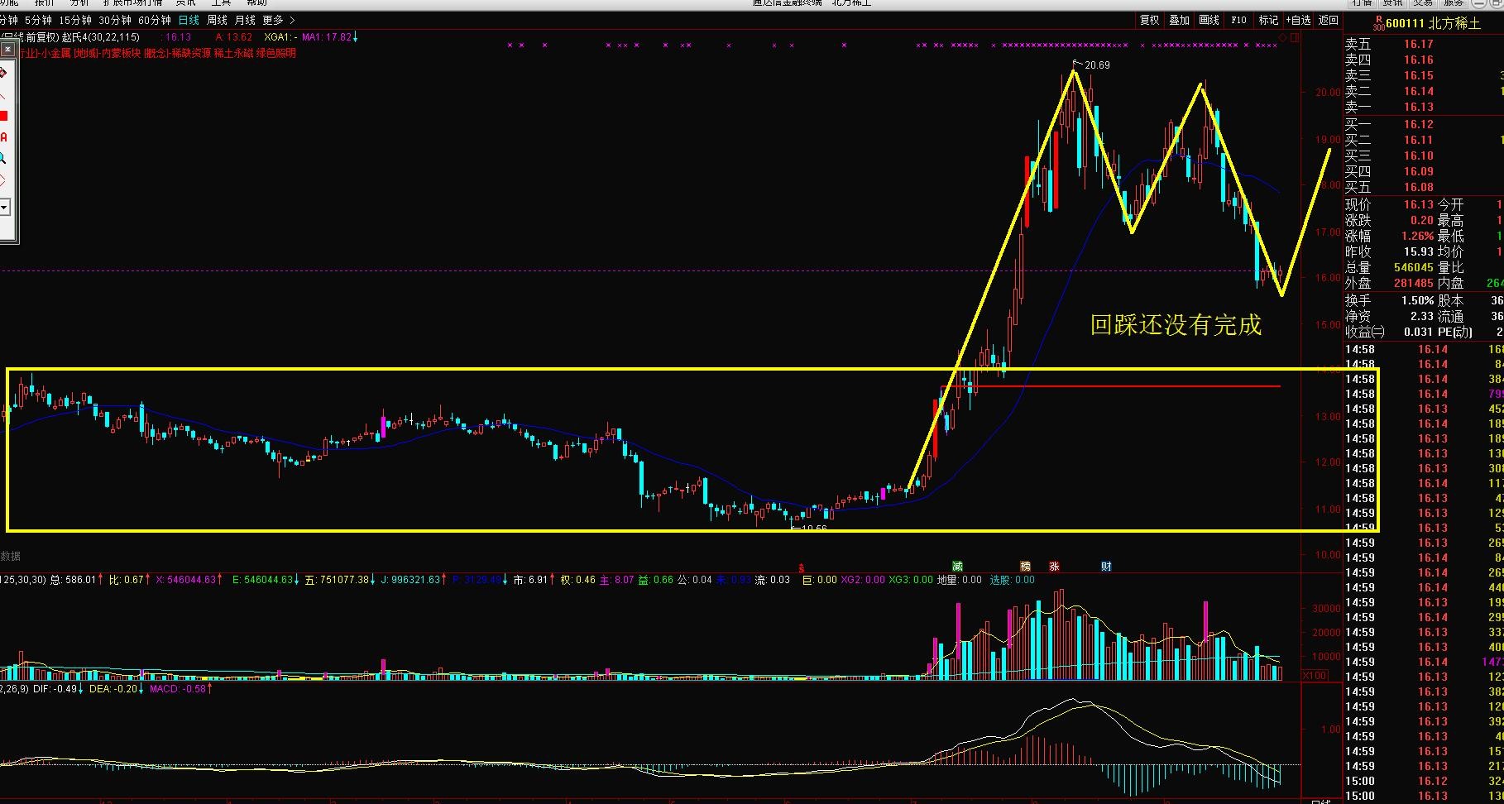Click the 稀缺资源 concept tag
1504x804 pixels.
click(191, 53)
